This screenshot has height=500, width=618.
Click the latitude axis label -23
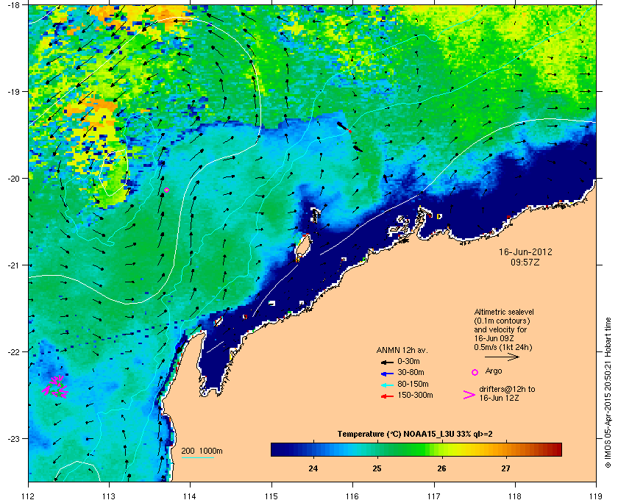[13, 438]
